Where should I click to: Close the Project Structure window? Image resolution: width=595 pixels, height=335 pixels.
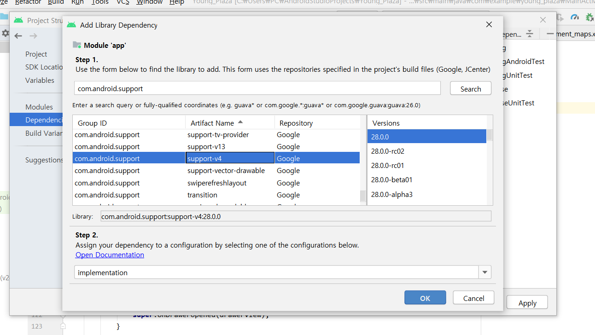click(x=543, y=20)
